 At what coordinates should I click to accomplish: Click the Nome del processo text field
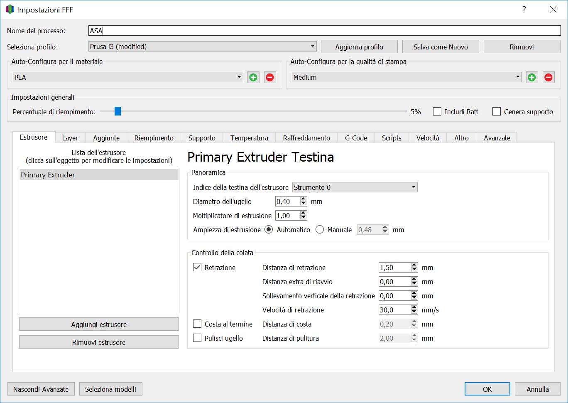[325, 31]
